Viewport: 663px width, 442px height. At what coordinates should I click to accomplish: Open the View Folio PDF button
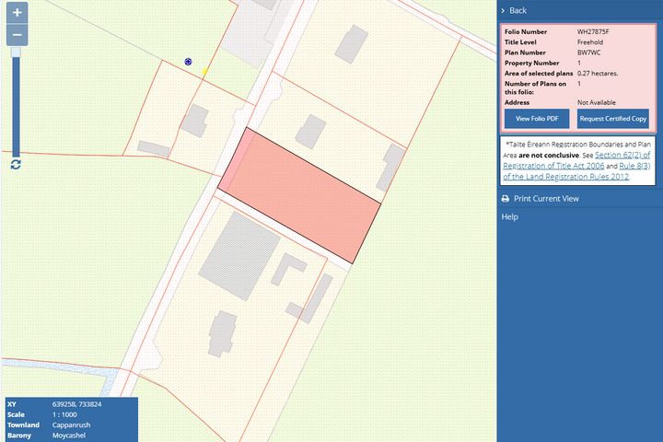tap(537, 119)
